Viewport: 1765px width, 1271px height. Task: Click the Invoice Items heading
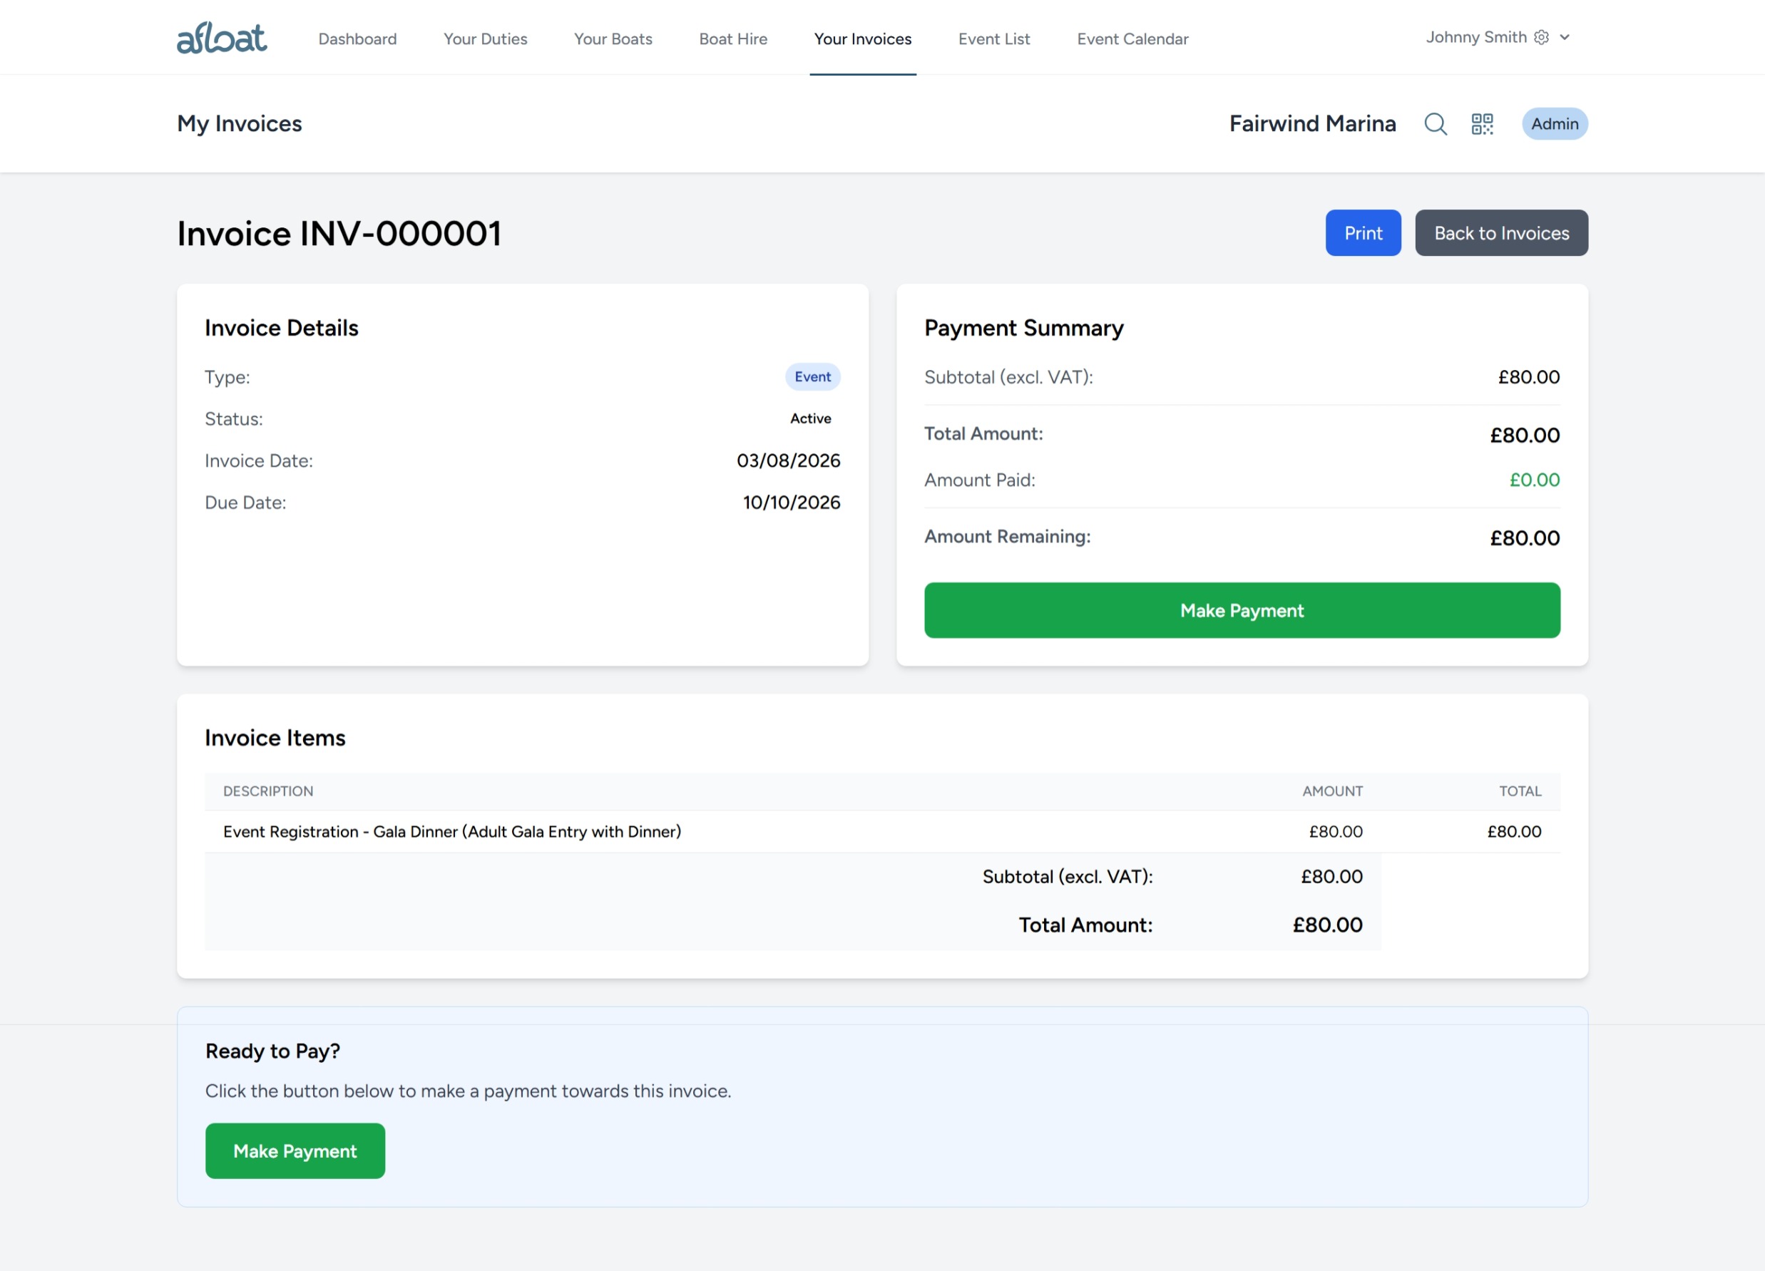(x=275, y=737)
